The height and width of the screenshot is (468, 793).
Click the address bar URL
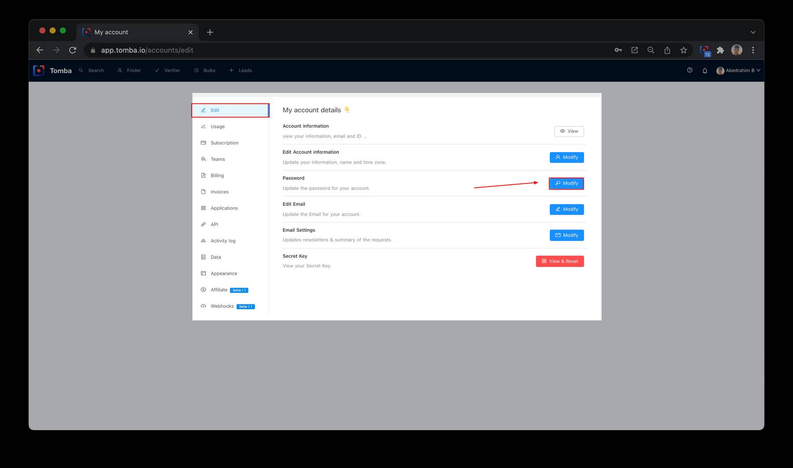click(147, 50)
